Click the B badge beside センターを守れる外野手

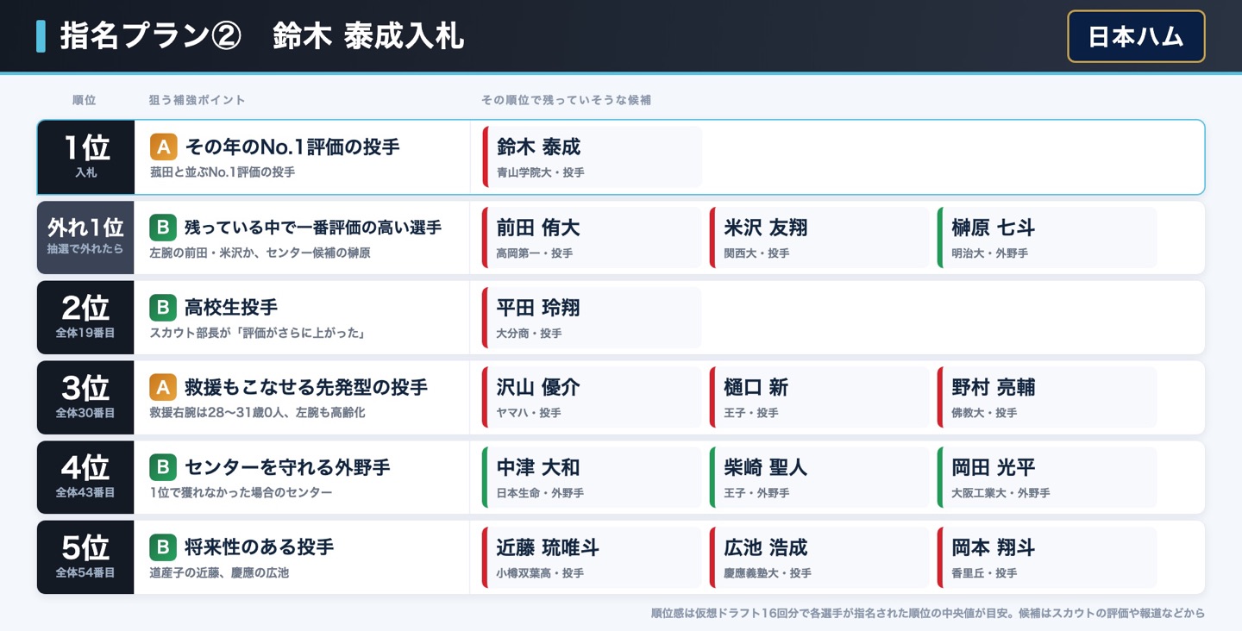tap(163, 467)
